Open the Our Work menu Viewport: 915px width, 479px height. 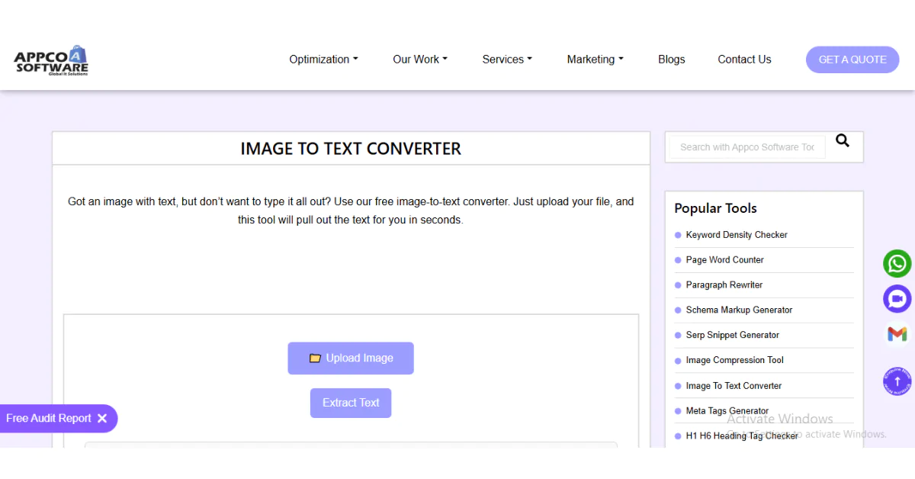(419, 59)
